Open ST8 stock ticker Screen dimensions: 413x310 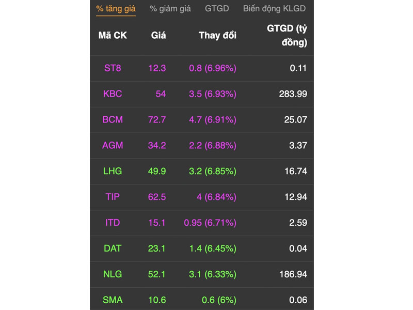click(113, 68)
